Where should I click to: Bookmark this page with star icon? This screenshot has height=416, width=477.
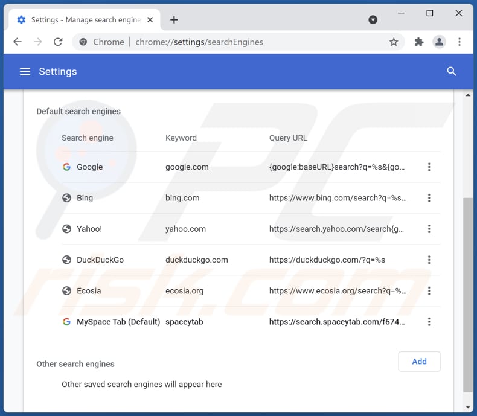click(x=394, y=42)
